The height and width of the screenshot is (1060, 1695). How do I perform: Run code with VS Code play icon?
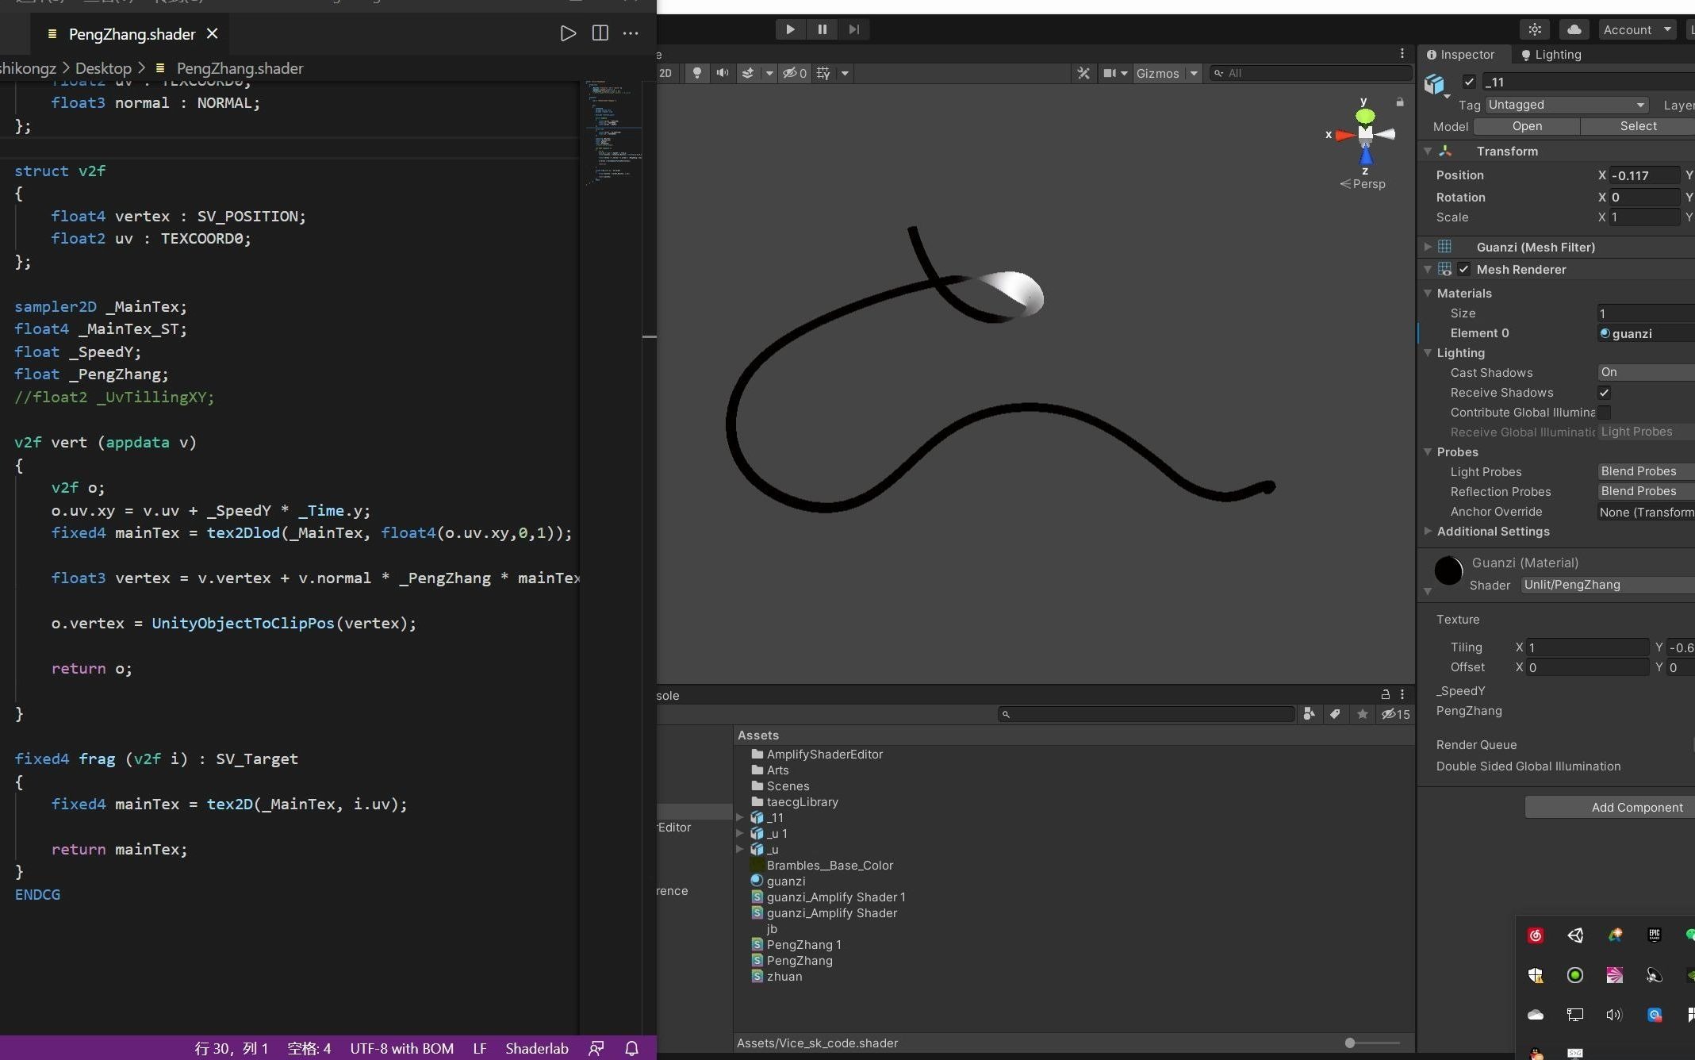pos(568,33)
